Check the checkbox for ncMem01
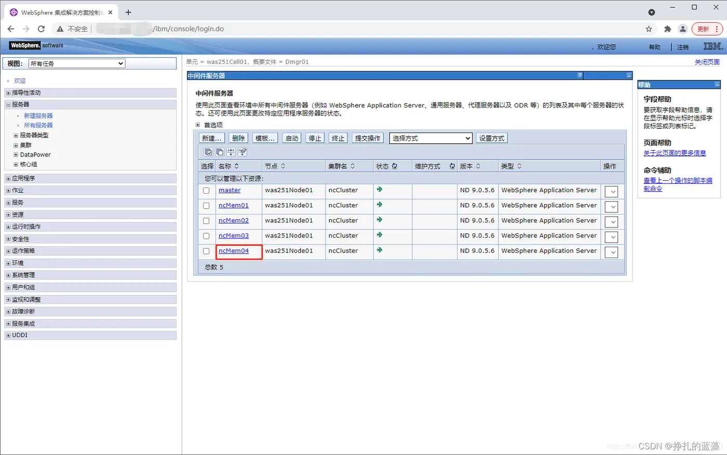 point(206,206)
